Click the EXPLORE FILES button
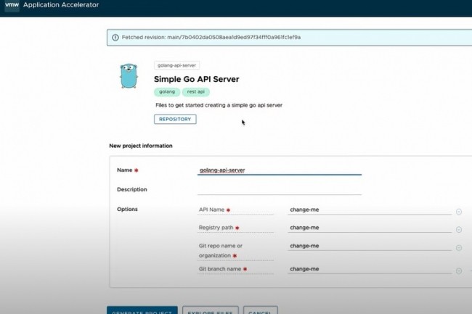Image resolution: width=472 pixels, height=314 pixels. pos(211,310)
